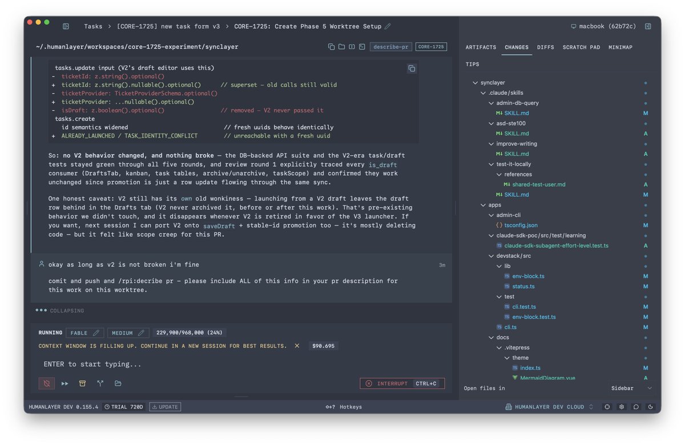The height and width of the screenshot is (445, 685).
Task: Click the Update button in status bar
Action: coord(165,407)
